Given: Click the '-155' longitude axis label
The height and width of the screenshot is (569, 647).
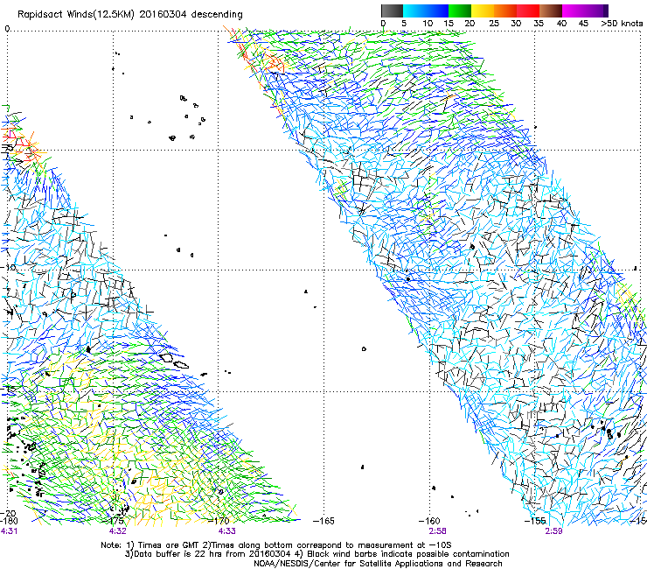Looking at the screenshot, I should tap(535, 521).
